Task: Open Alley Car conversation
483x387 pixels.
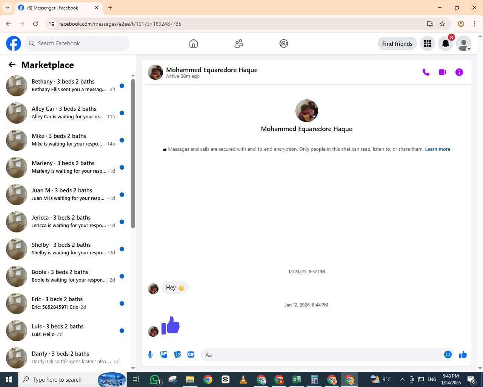Action: (x=65, y=113)
